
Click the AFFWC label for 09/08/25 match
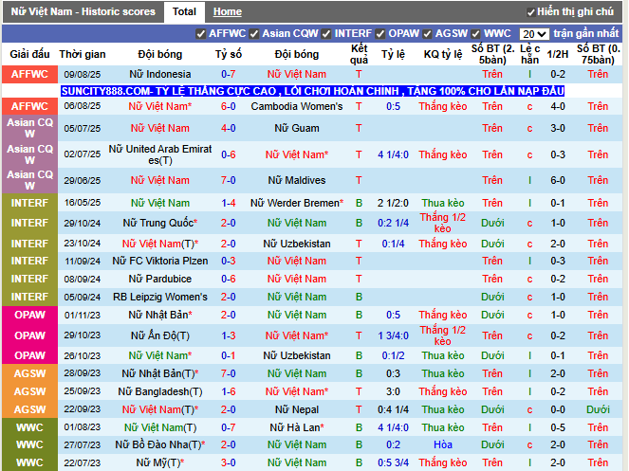click(29, 74)
